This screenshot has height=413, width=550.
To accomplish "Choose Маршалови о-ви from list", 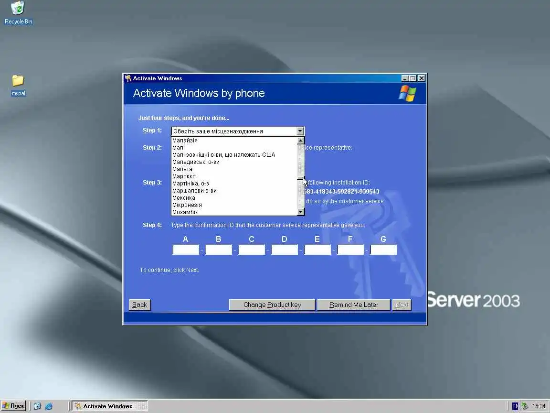I will click(x=234, y=191).
